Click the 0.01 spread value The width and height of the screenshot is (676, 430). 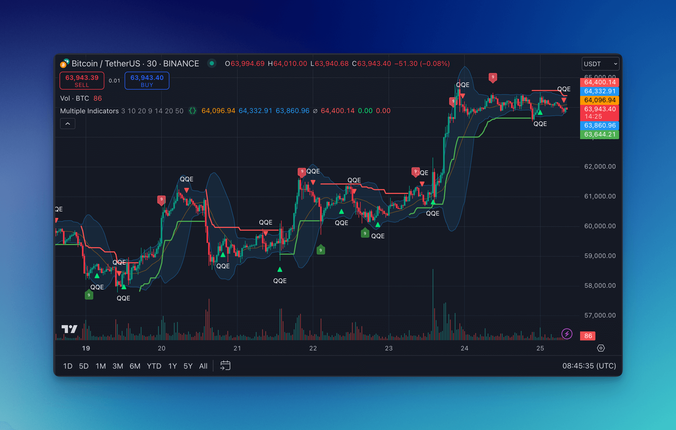114,81
